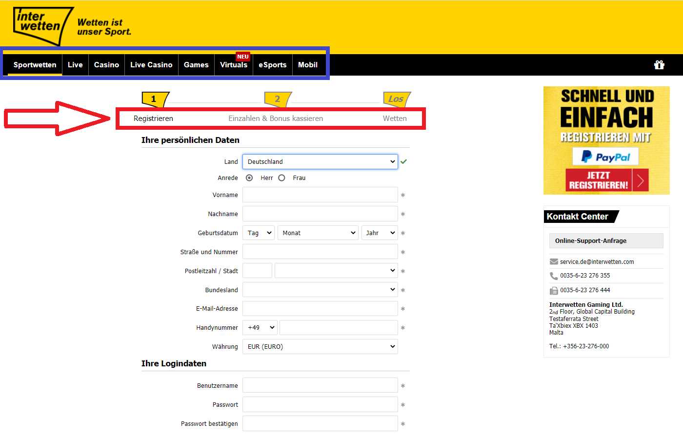Click the Schnell und Einfach banner headline
Image resolution: width=683 pixels, height=439 pixels.
606,109
